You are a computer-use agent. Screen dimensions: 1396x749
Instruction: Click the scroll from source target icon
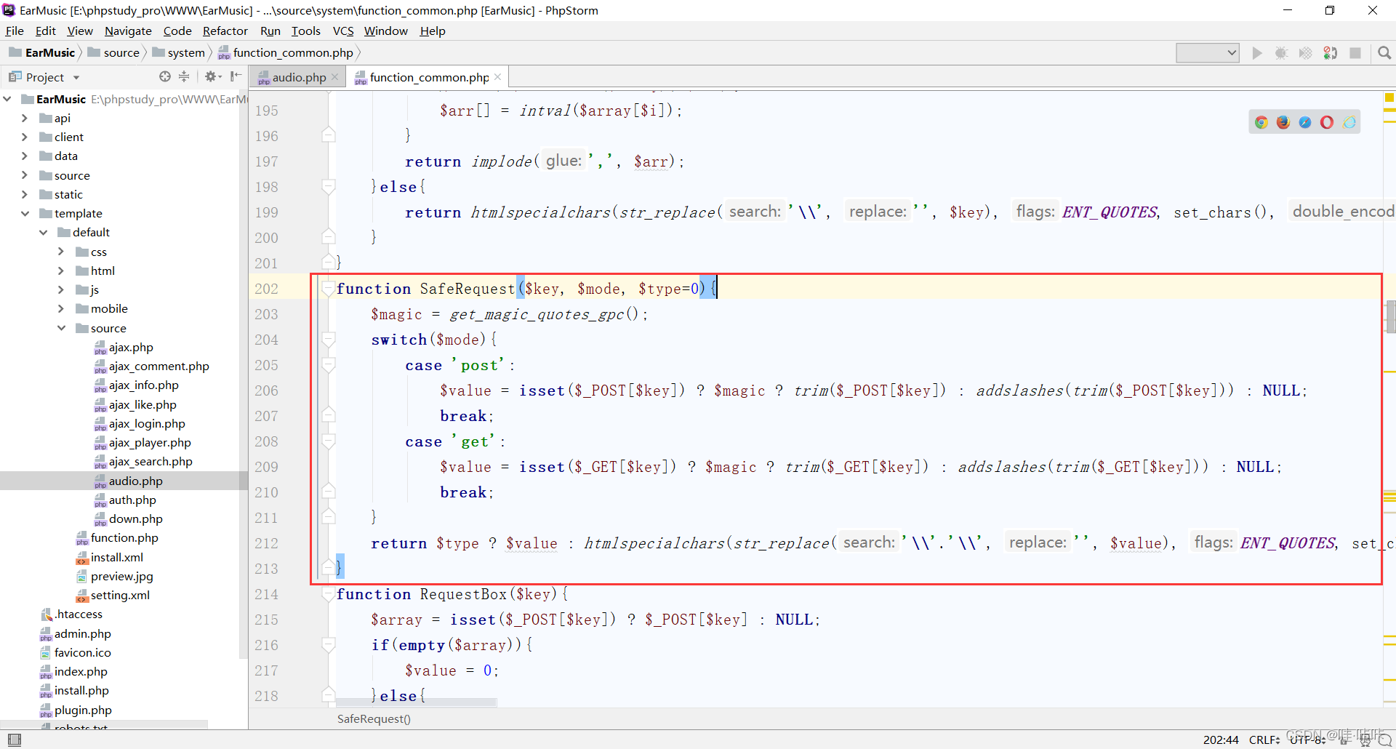click(165, 76)
